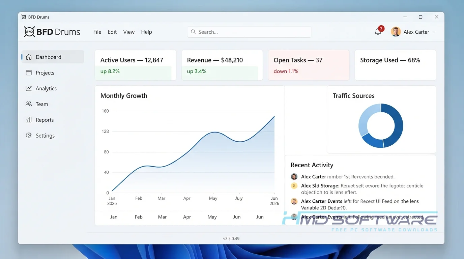Click the small app icon in the title bar
Viewport: 464px width, 259px height.
click(24, 17)
